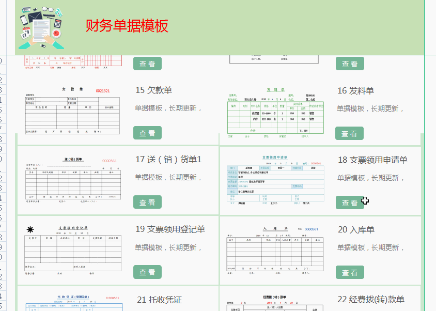Click the 查看 button for 18 支票领用申请单
The height and width of the screenshot is (311, 436).
click(350, 202)
